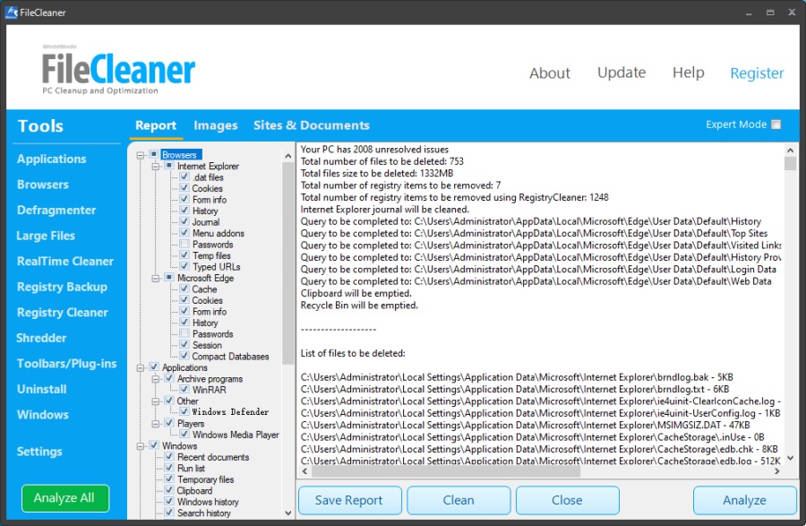The width and height of the screenshot is (806, 526).
Task: Uncheck Internet Explorer Cookies checkbox
Action: (x=184, y=188)
